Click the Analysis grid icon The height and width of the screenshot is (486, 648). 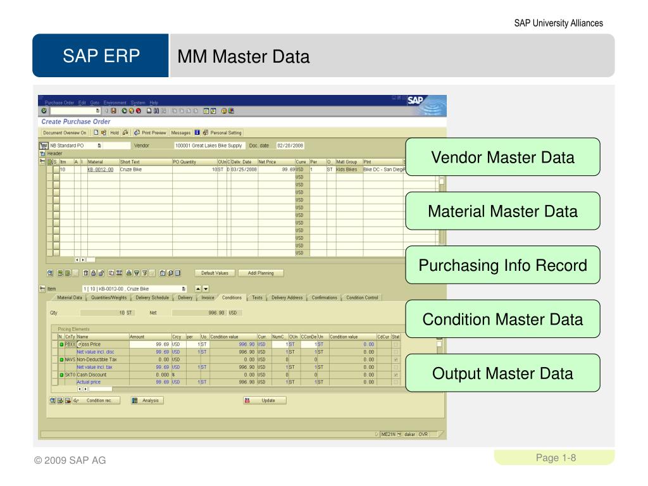134,401
